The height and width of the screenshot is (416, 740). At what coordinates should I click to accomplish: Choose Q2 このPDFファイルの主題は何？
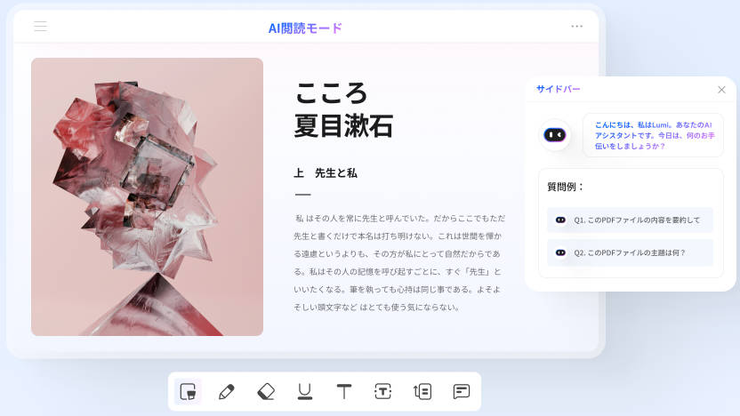630,252
